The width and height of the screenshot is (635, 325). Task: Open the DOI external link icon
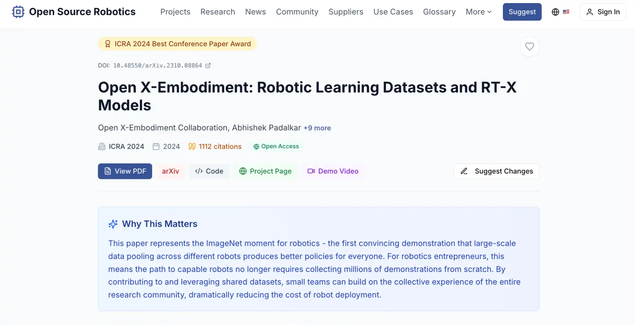click(x=208, y=65)
